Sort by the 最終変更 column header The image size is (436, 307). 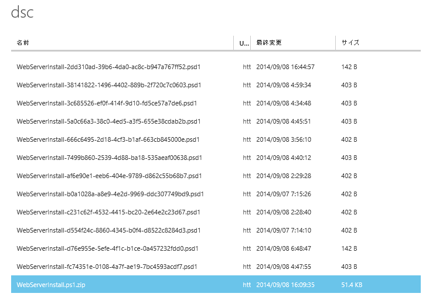click(269, 43)
